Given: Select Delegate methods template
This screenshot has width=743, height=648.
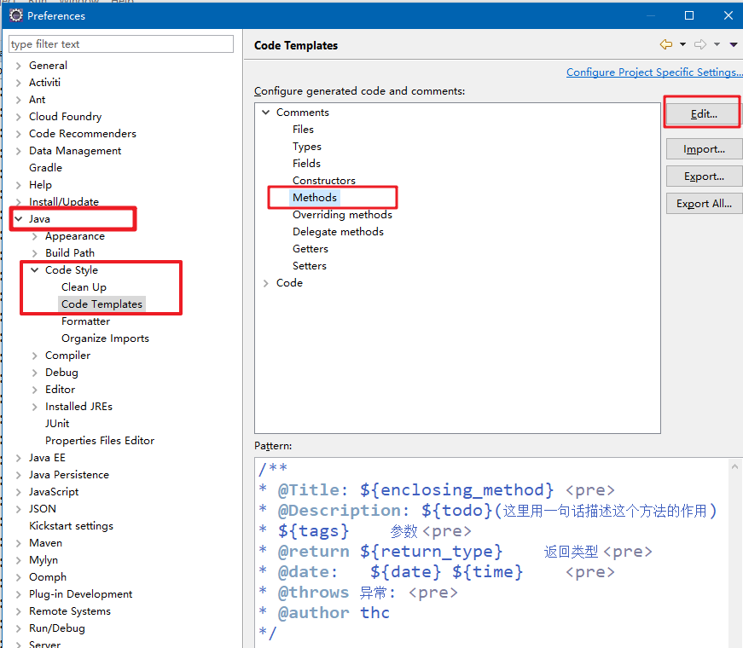Looking at the screenshot, I should (x=339, y=232).
